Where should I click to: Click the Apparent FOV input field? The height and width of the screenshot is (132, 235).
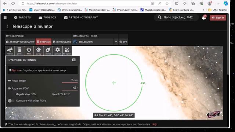coord(70,88)
